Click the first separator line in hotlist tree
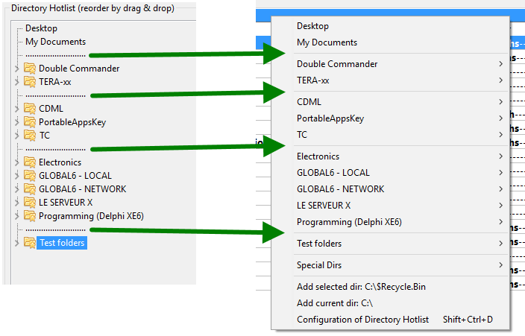The height and width of the screenshot is (336, 525). pos(55,55)
